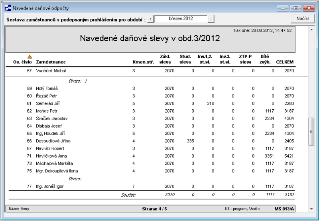Click Kmen.stř. value 7 in Jonáš Igor row
Viewport: 319px width, 221px height.
[134, 186]
